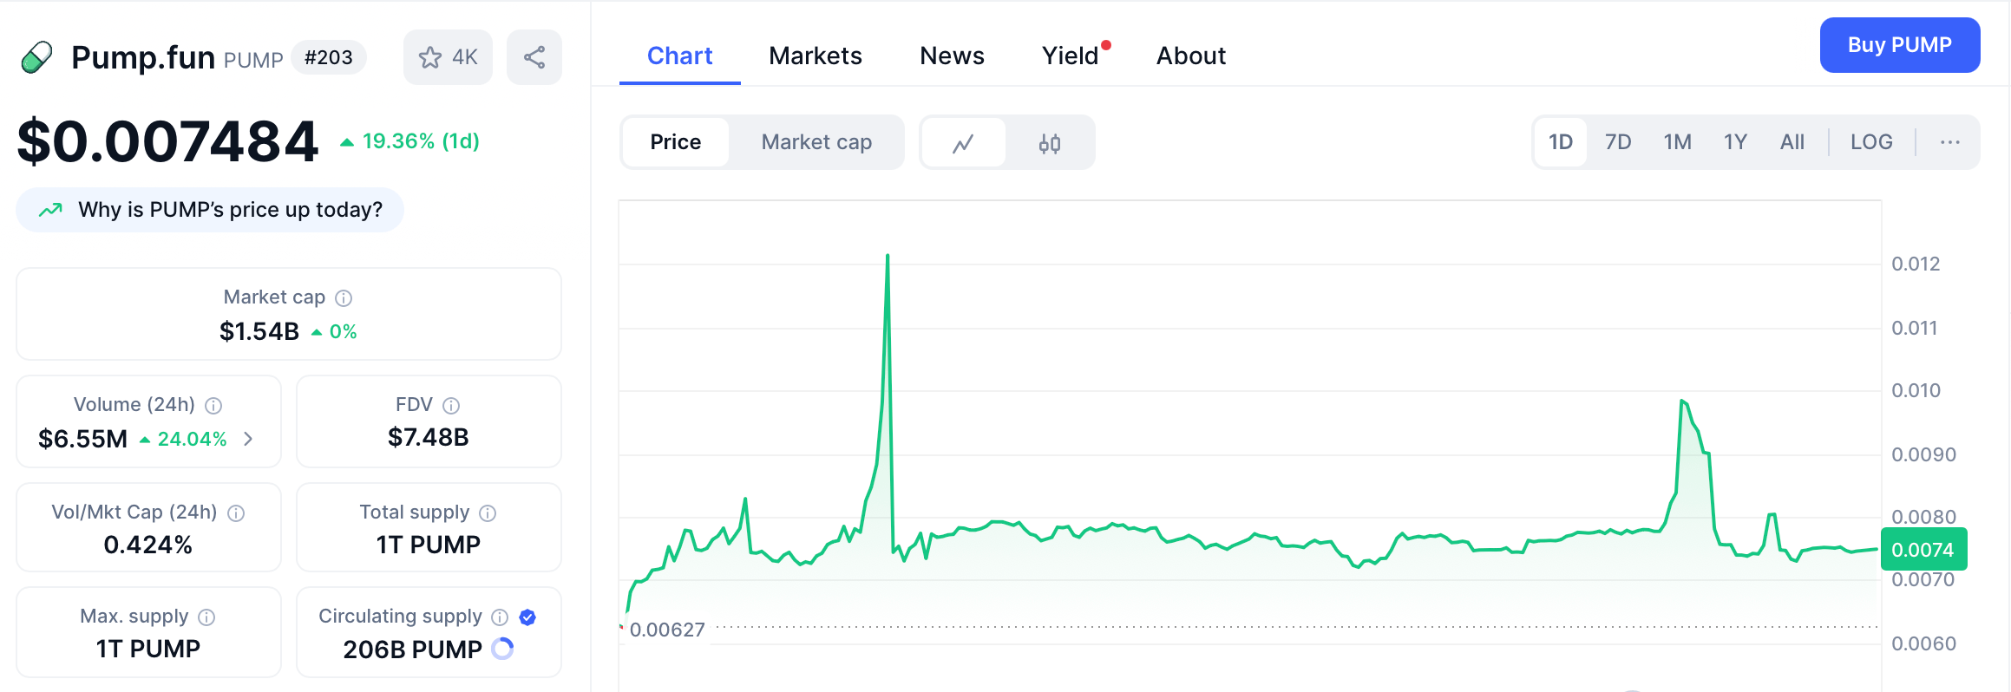
Task: Expand Volume (24h) details chevron
Action: [x=248, y=439]
